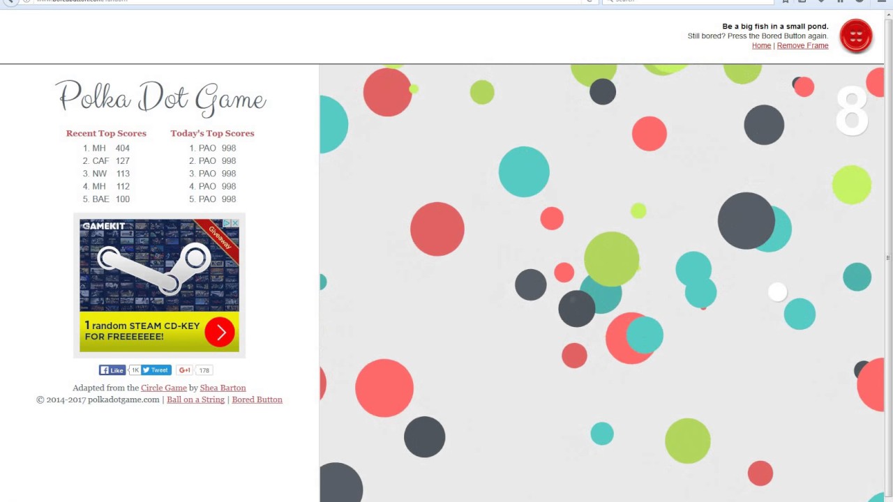Select the BAE 100 score row
The image size is (893, 502).
(106, 199)
